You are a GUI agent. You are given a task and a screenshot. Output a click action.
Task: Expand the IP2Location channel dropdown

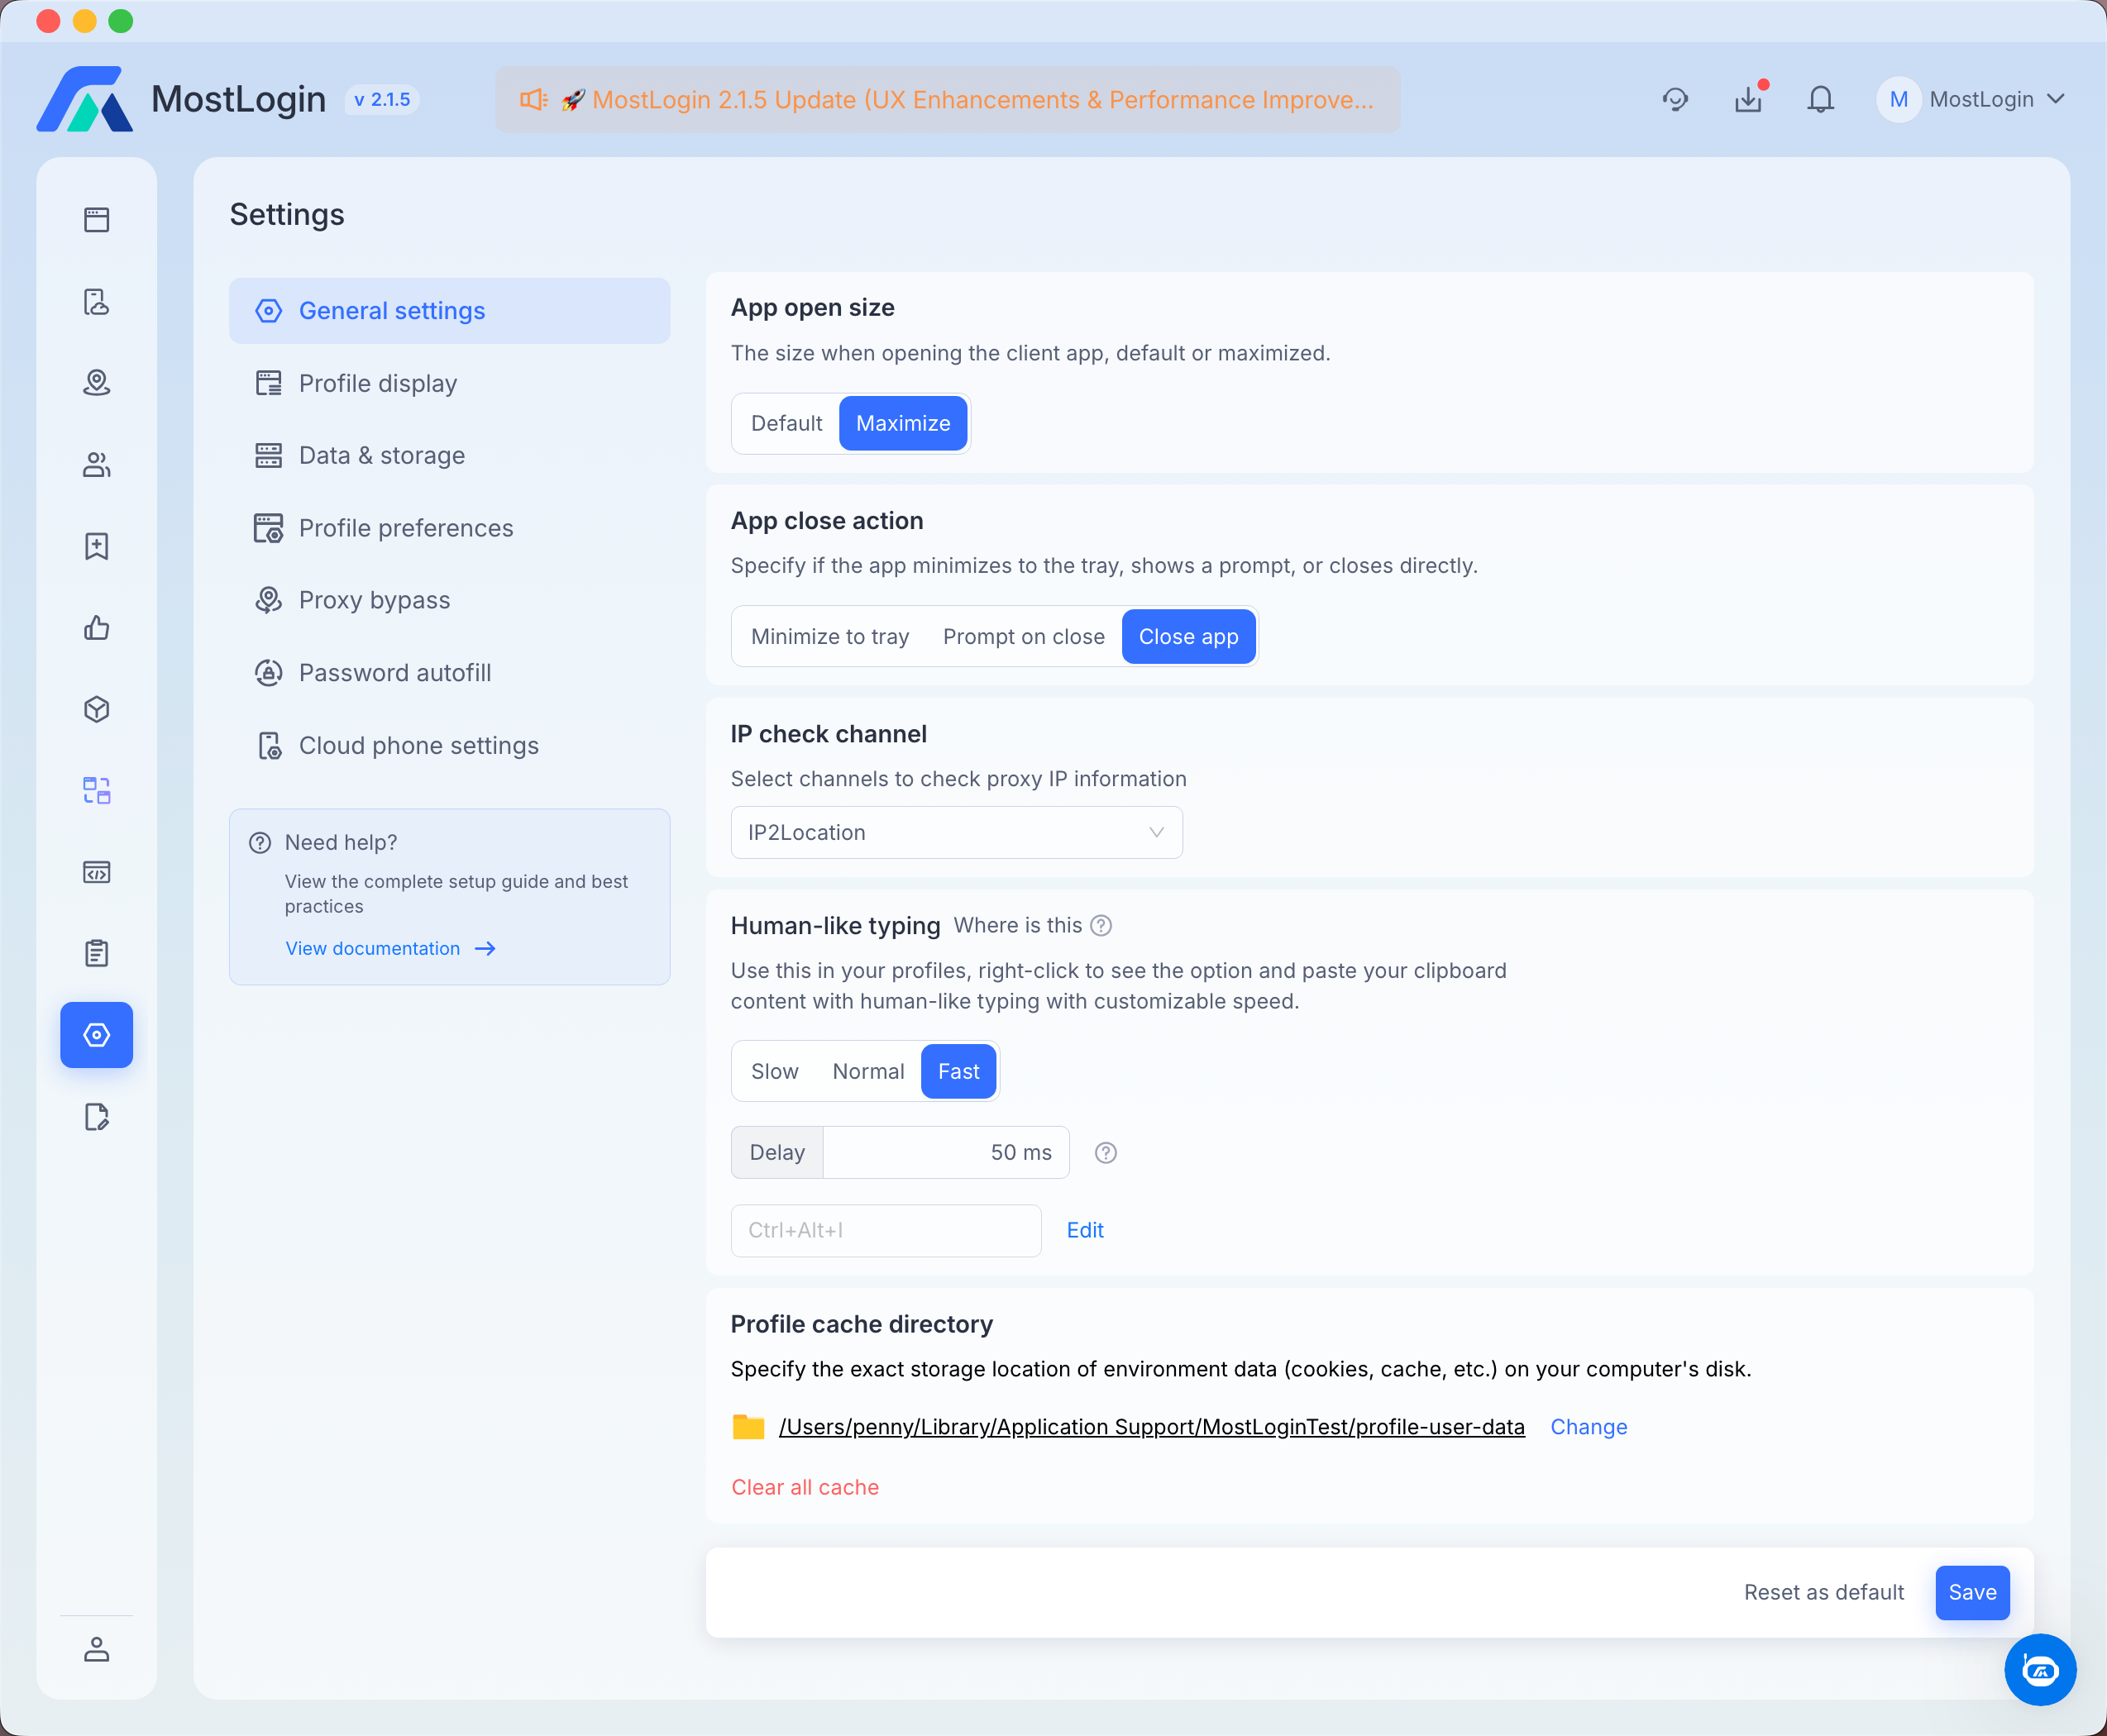click(957, 833)
